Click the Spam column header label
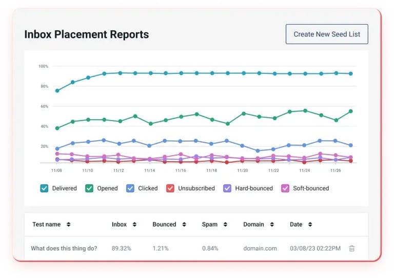Screen dimensions: 394x278 click(x=209, y=225)
